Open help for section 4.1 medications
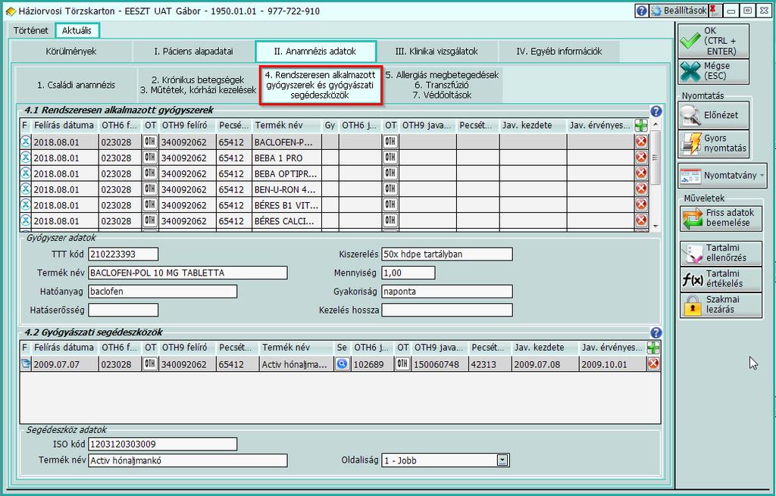The width and height of the screenshot is (776, 496). pos(656,111)
